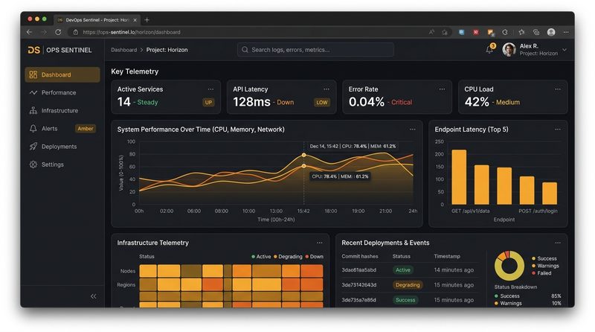Click the Infrastructure network icon

point(33,110)
